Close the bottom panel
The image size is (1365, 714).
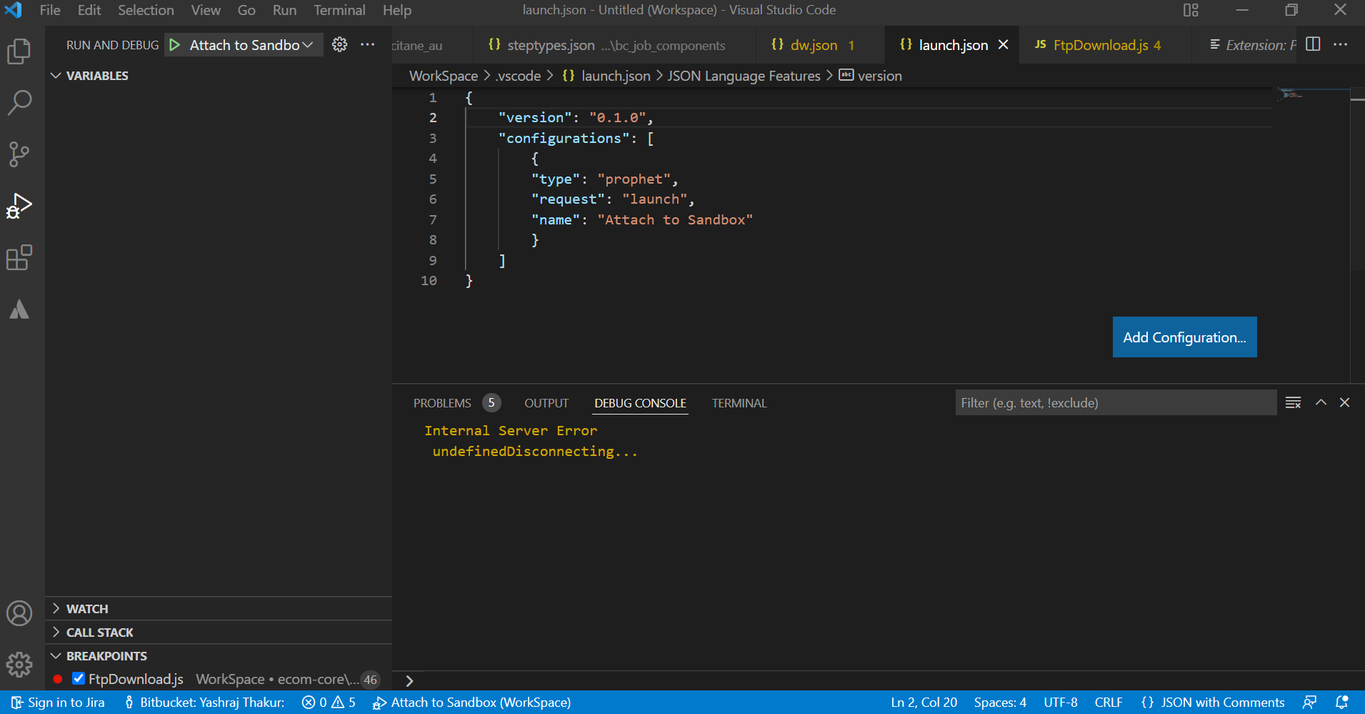click(x=1344, y=402)
